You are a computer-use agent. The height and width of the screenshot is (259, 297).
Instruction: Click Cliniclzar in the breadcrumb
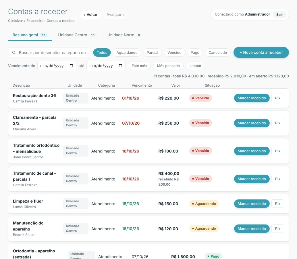pyautogui.click(x=16, y=21)
